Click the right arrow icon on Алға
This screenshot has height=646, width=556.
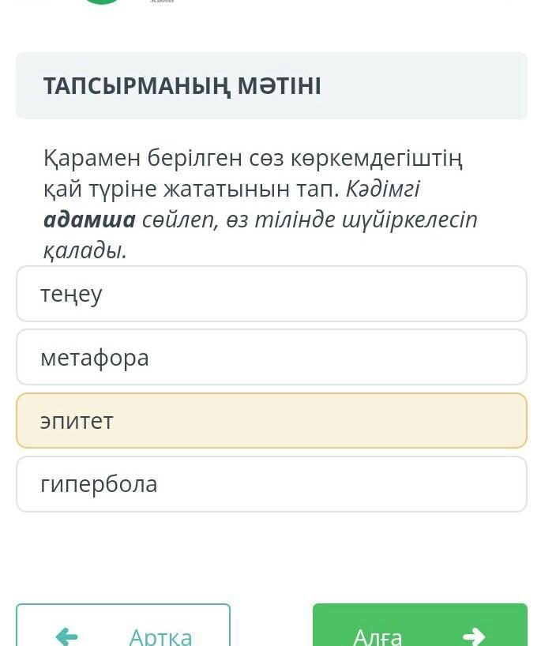click(474, 636)
